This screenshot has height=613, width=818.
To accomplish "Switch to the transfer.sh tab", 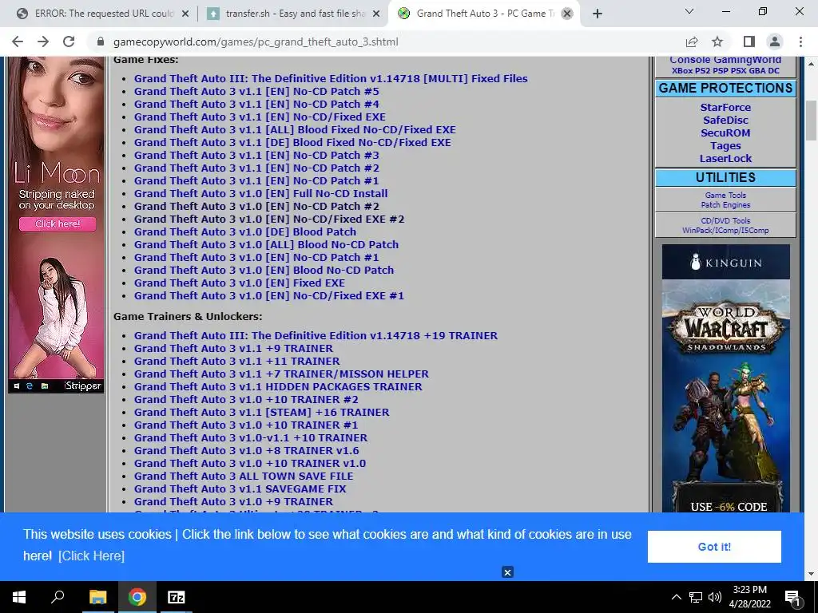I will (293, 14).
